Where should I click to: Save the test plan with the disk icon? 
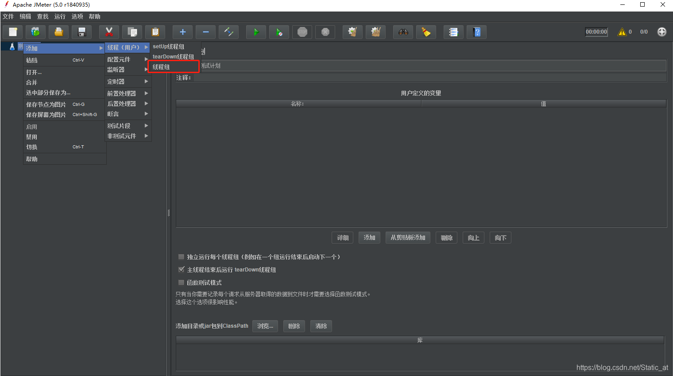pyautogui.click(x=81, y=32)
